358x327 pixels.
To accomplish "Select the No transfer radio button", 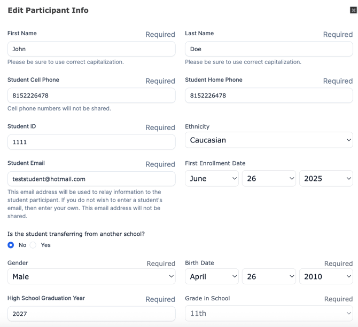I will [x=11, y=245].
